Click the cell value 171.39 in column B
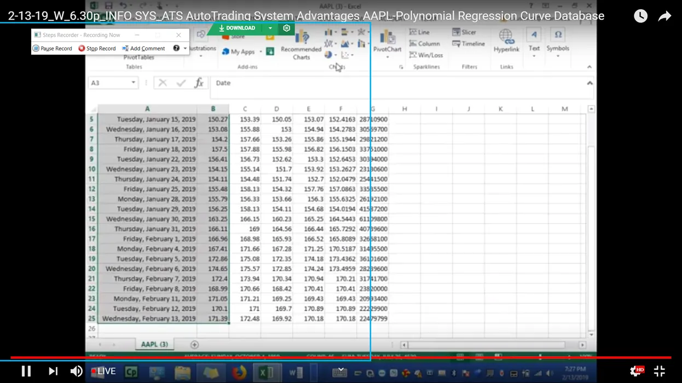This screenshot has height=383, width=682. pyautogui.click(x=213, y=319)
